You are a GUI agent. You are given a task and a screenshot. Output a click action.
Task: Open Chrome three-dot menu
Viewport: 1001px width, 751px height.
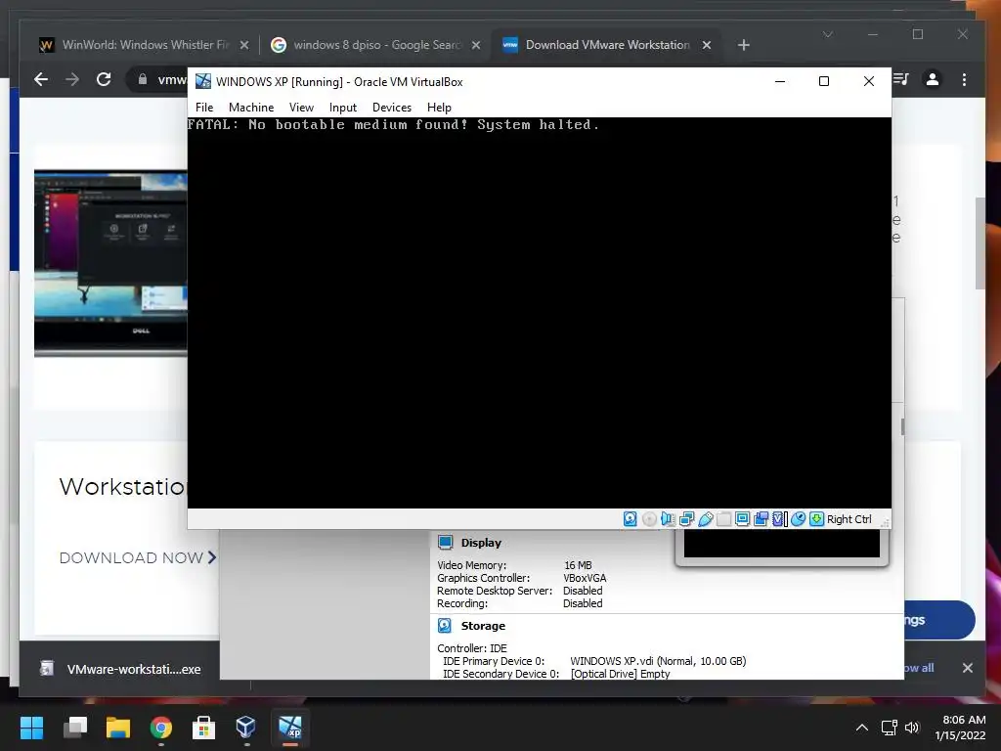click(964, 79)
